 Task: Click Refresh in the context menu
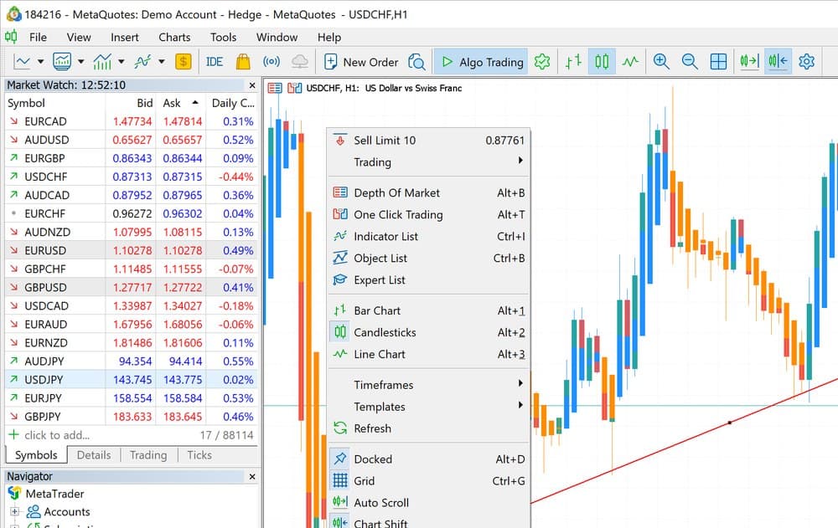click(428, 428)
